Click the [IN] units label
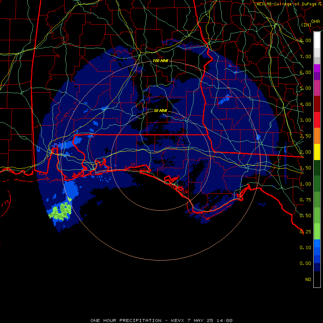Image resolution: width=323 pixels, height=323 pixels. tap(306, 25)
